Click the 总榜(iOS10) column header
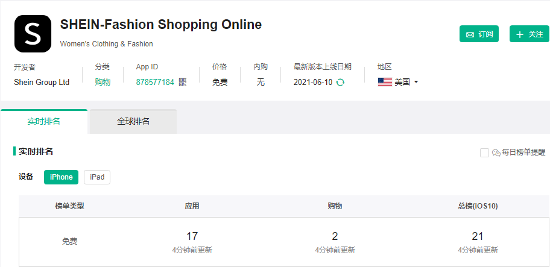The image size is (550, 267). tap(478, 206)
